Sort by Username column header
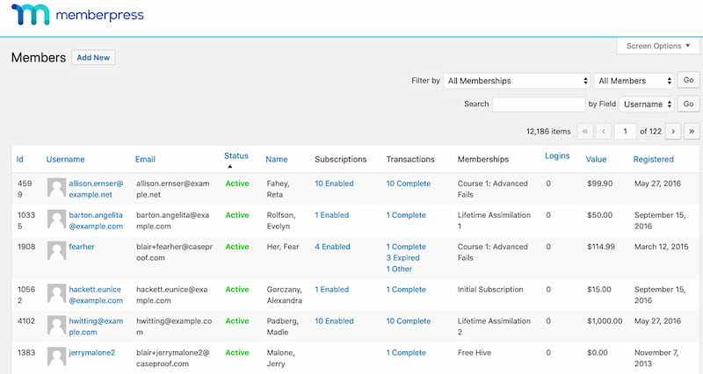Image resolution: width=703 pixels, height=374 pixels. pos(65,159)
